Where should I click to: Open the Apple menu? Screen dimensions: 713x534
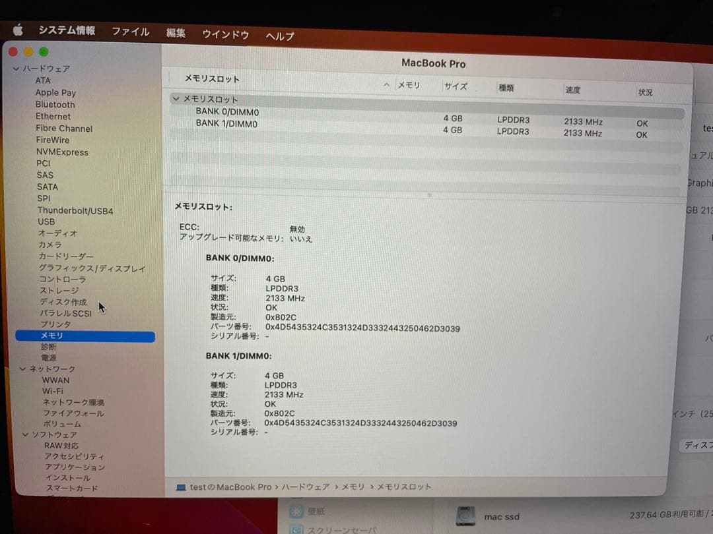[18, 30]
